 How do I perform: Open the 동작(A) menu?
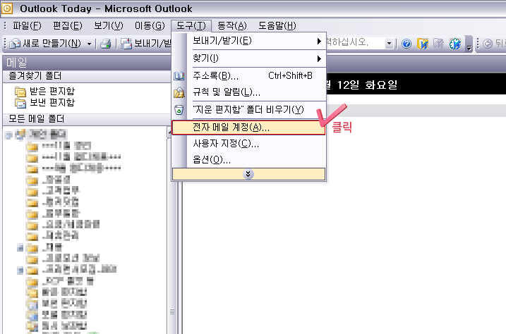pos(231,25)
